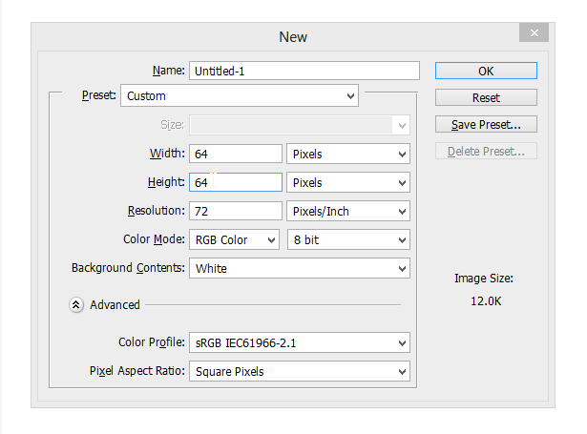Open the Preset dropdown
The width and height of the screenshot is (587, 434).
pos(240,95)
